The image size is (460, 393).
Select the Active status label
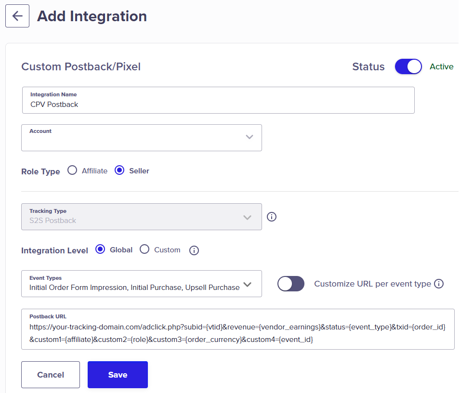pos(442,66)
